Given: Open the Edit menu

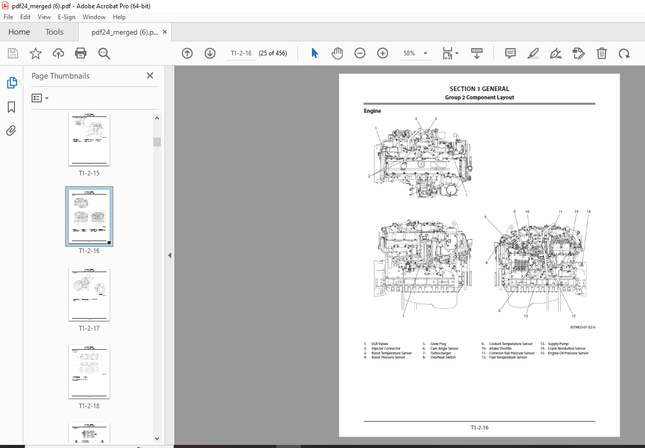Looking at the screenshot, I should click(25, 17).
